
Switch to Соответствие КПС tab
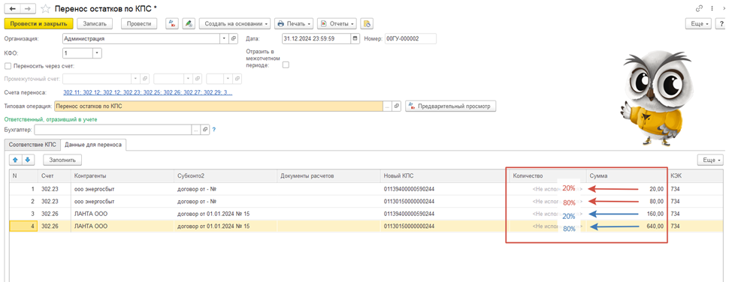click(32, 145)
